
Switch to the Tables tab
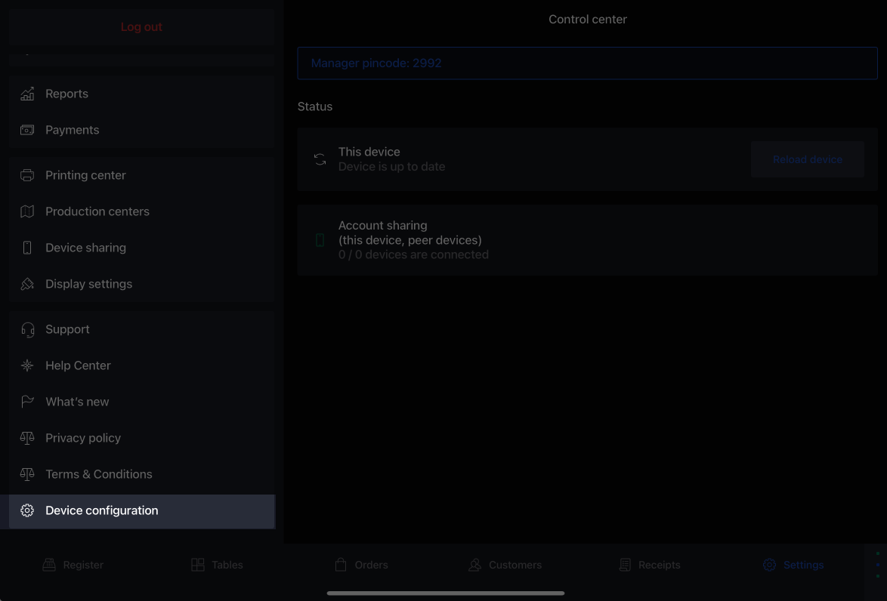click(217, 565)
